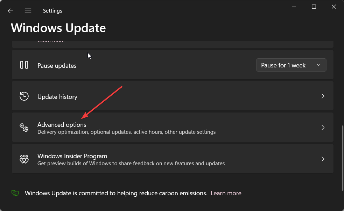Open the hamburger navigation menu
This screenshot has width=344, height=211.
[x=28, y=11]
